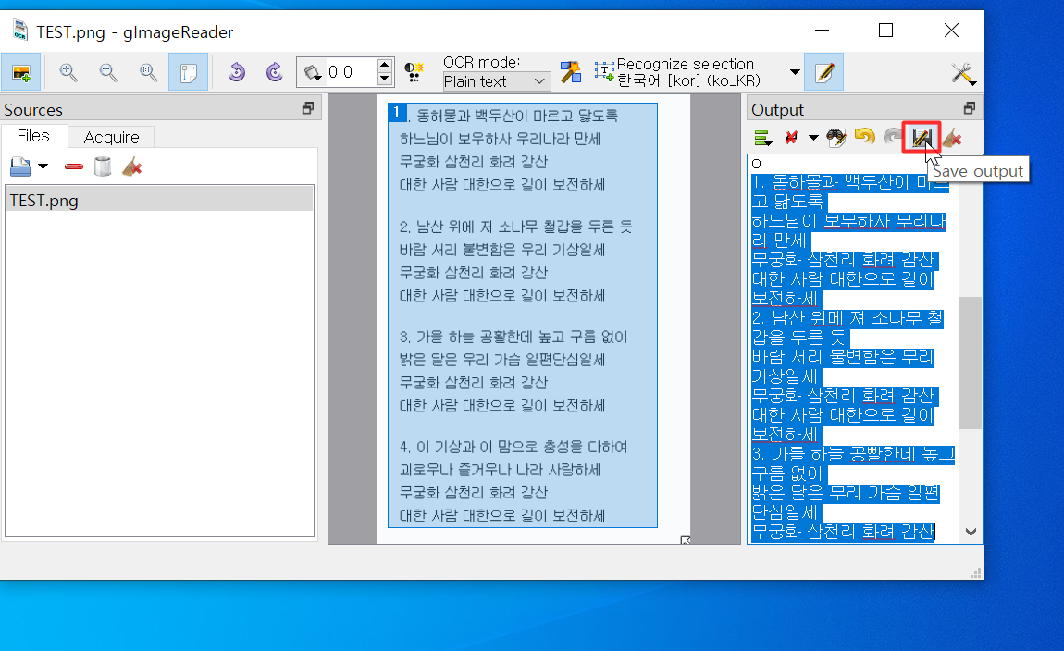Screen dimensions: 1064x651
Task: Open the image controls brightness/contrast icon
Action: (x=414, y=72)
